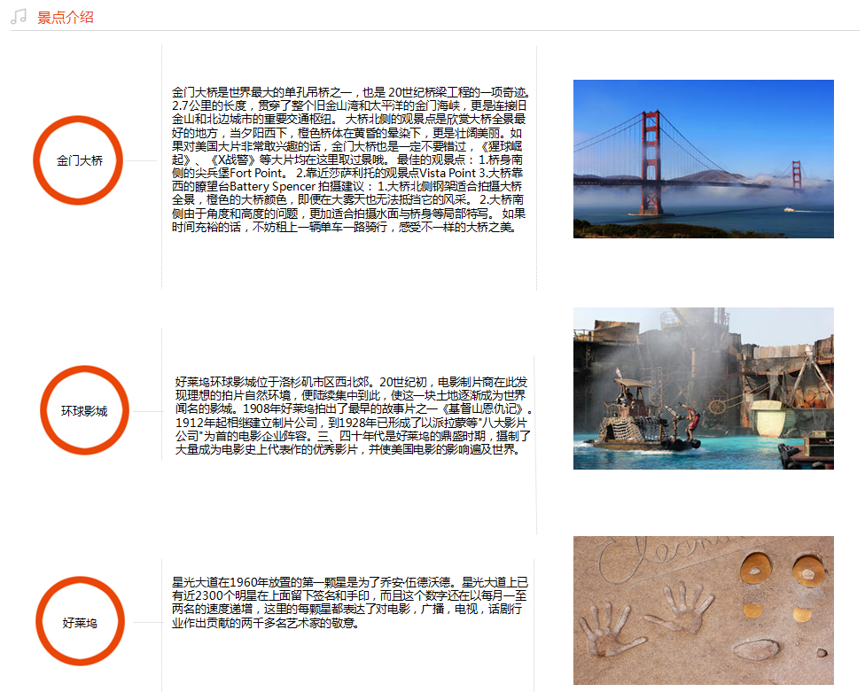Select the 环球影城 orange circle badge
Viewport: 865px width, 692px height.
tap(84, 411)
